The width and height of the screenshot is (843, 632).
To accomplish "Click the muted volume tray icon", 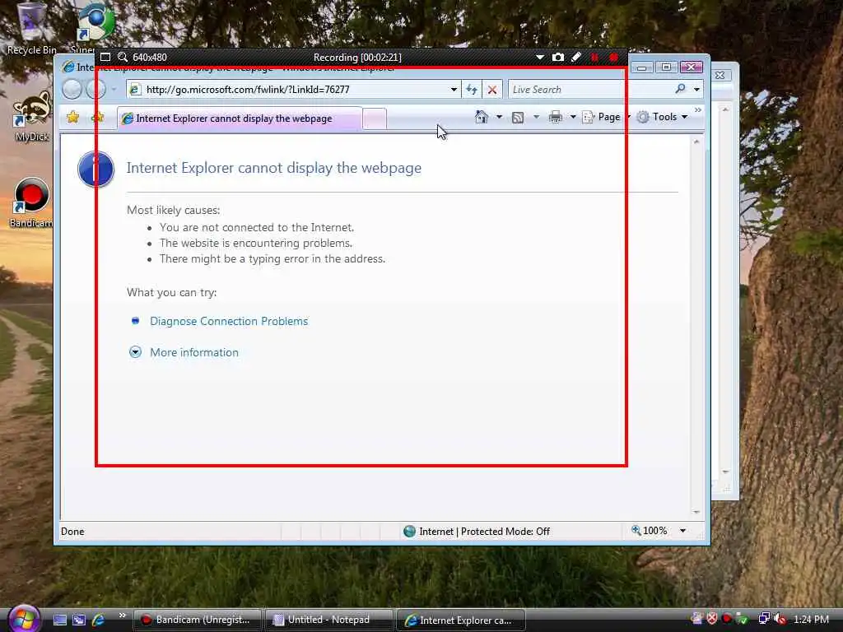I will coord(779,619).
